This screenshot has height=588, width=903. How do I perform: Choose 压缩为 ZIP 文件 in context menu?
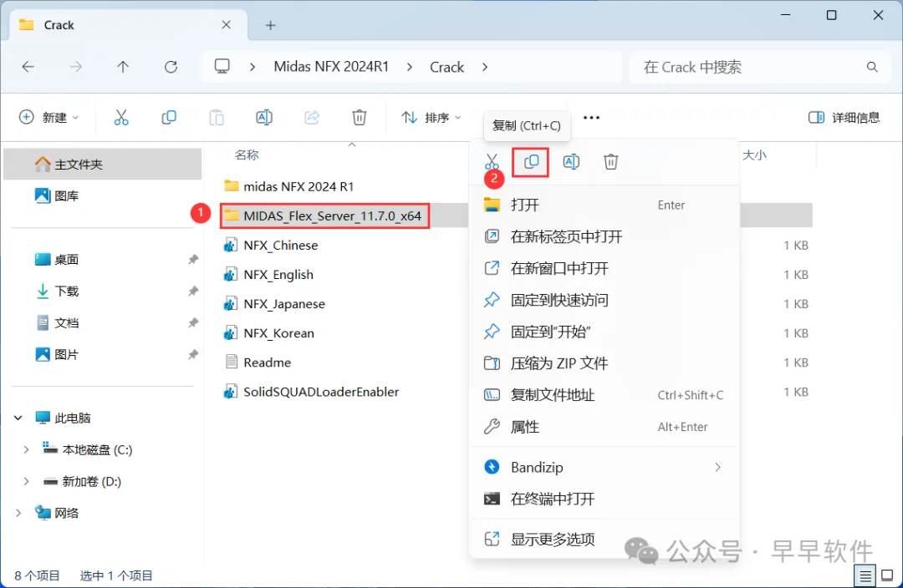point(604,363)
